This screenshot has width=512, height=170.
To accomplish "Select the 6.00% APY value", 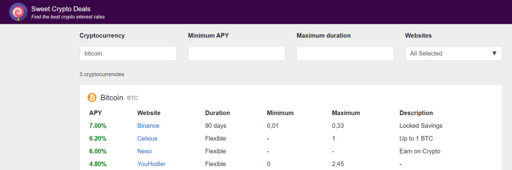I will point(98,151).
